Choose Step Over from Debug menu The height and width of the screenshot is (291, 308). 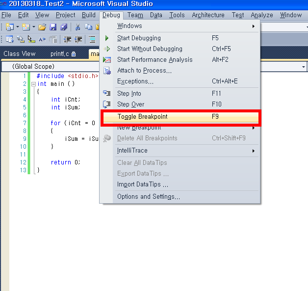tap(180, 104)
